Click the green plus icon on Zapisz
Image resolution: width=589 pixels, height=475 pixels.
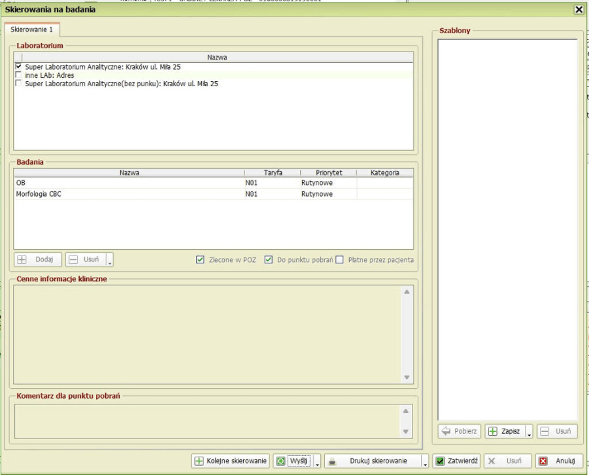[x=492, y=431]
